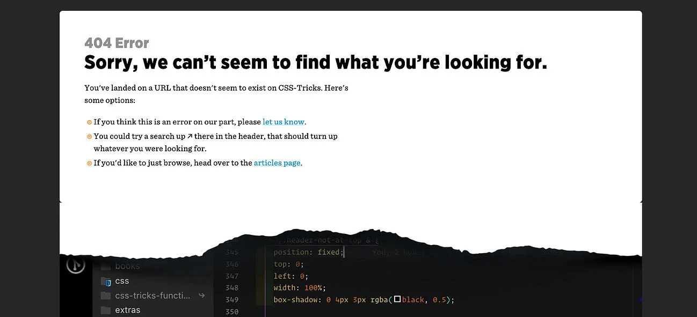Click the CSS file-type folder icon
The image size is (697, 317).
[106, 281]
